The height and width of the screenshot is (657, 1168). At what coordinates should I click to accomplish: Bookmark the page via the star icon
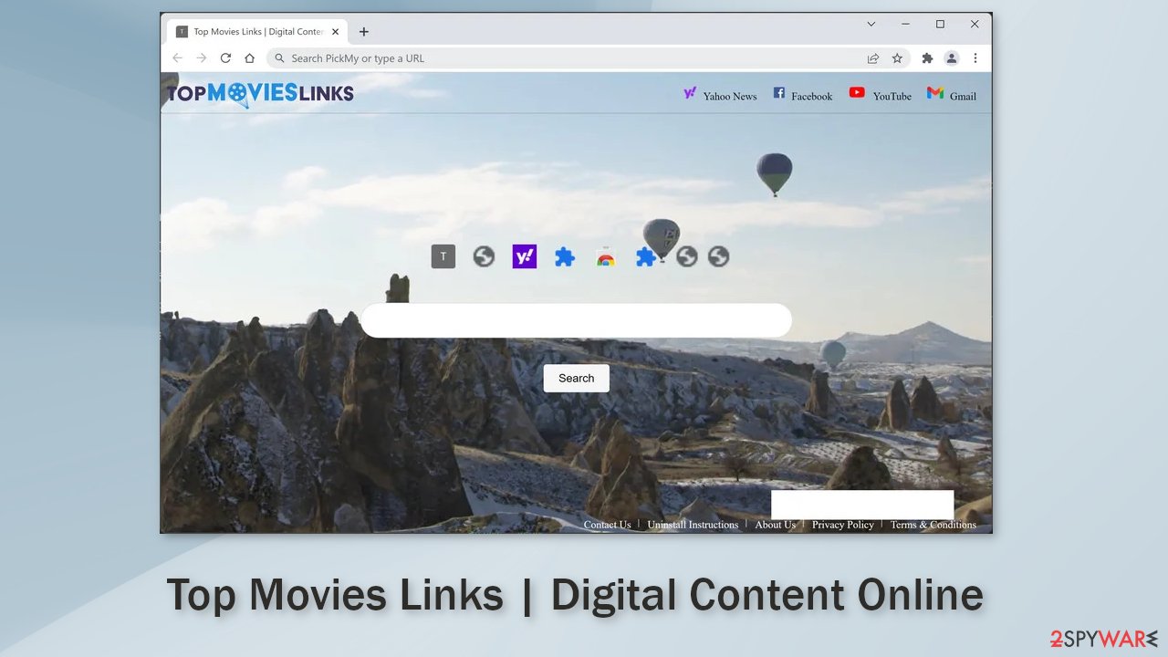coord(897,57)
